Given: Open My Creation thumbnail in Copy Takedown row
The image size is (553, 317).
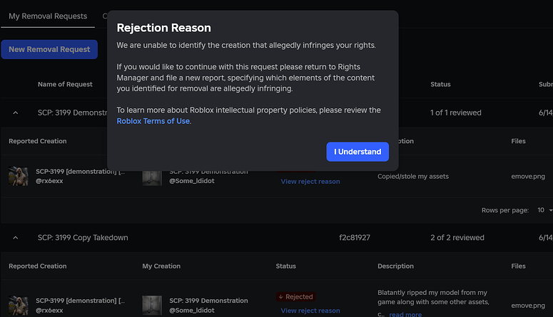Looking at the screenshot, I should click(152, 306).
